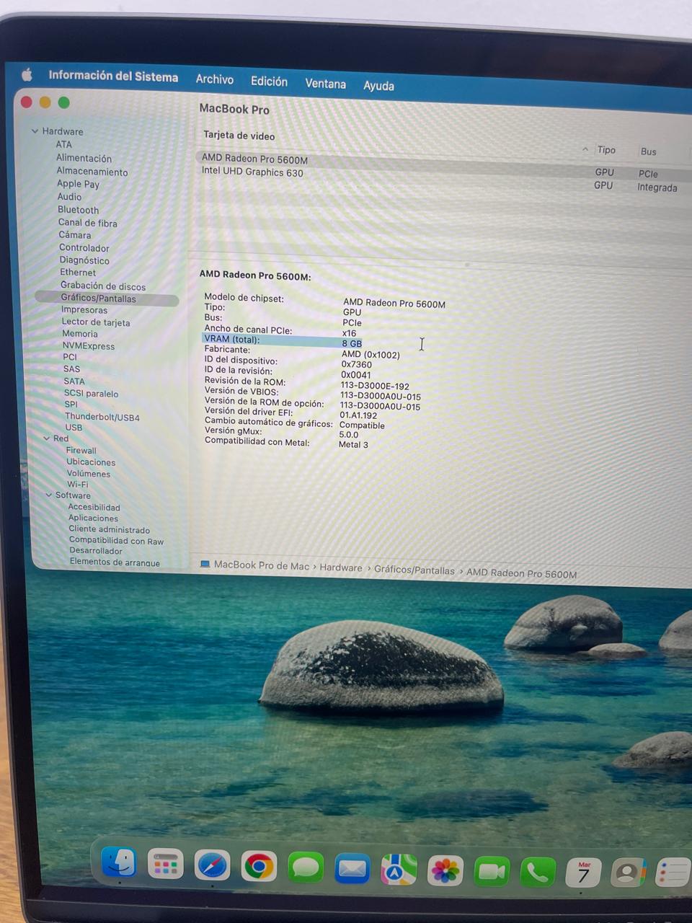Select Grabación de discos item
The height and width of the screenshot is (923, 692).
coord(103,286)
